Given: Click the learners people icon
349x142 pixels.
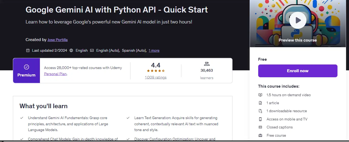Looking at the screenshot, I should tap(207, 64).
